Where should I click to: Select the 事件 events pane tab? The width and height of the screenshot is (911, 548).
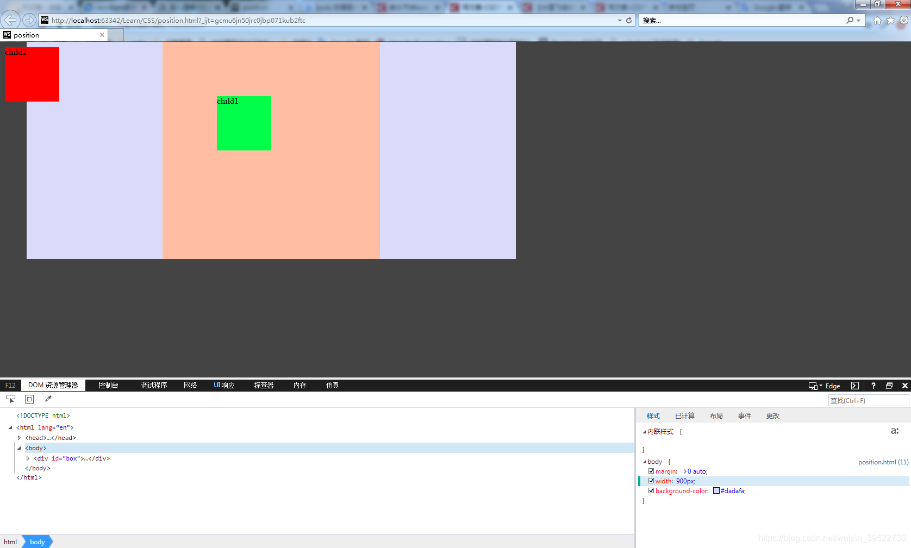tap(745, 415)
